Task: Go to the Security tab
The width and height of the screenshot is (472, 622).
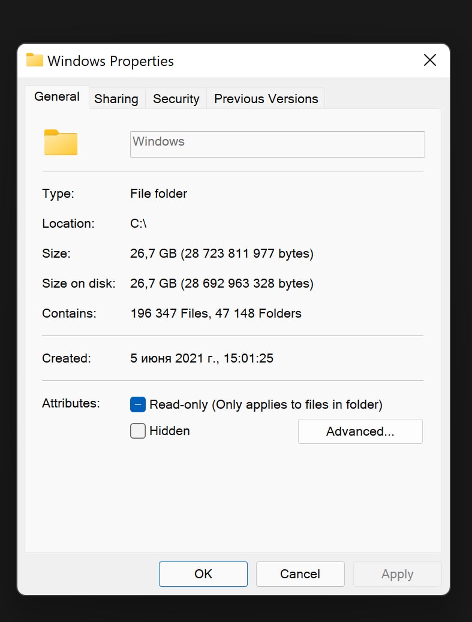Action: pos(176,99)
